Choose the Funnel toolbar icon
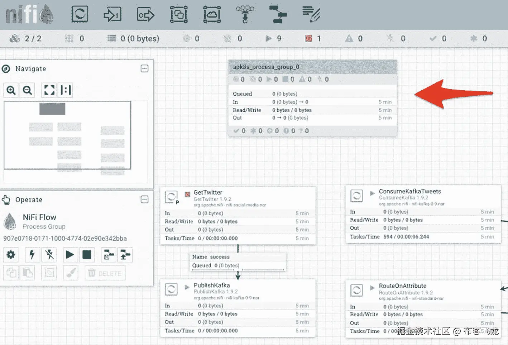Screen dimensions: 508x345 (245, 14)
